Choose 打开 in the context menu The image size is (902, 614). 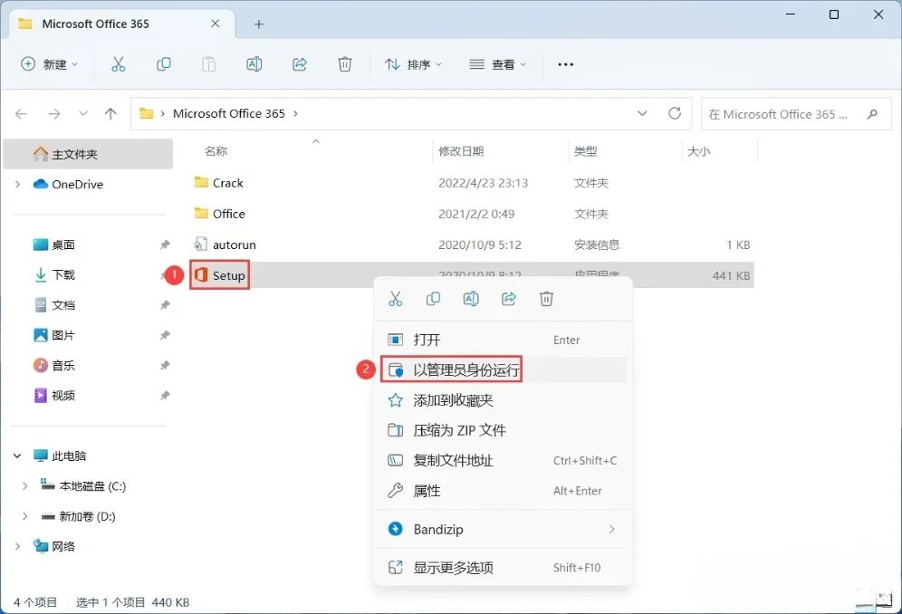point(503,340)
